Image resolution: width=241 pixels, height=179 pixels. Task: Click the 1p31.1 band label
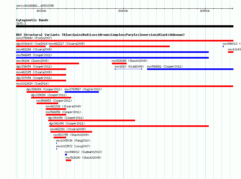click(21, 23)
